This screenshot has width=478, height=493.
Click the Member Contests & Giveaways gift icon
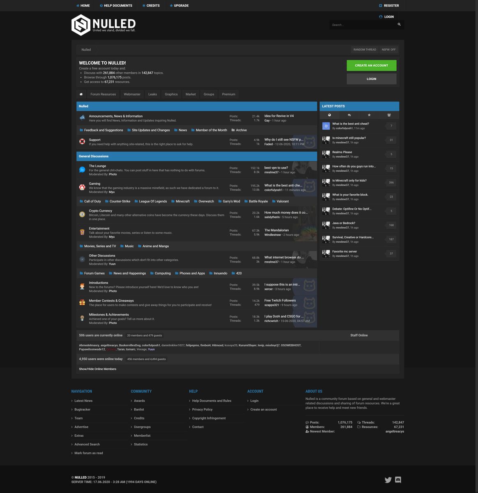(82, 303)
